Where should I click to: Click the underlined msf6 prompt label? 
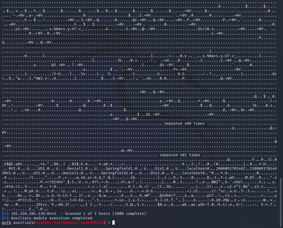(x=6, y=223)
